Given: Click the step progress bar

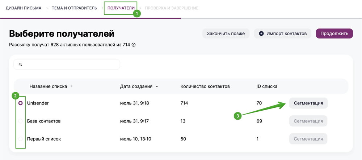Looking at the screenshot, I should point(90,18).
